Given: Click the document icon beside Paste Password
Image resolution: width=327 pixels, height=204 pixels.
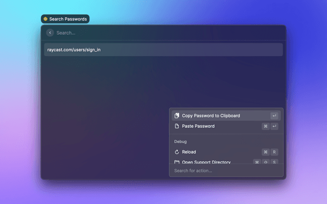Looking at the screenshot, I should [x=177, y=126].
